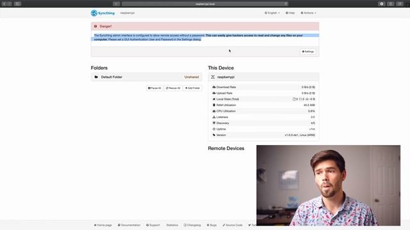This screenshot has height=230, width=410.
Task: Click the Upload Rate cloud icon
Action: [x=214, y=93]
